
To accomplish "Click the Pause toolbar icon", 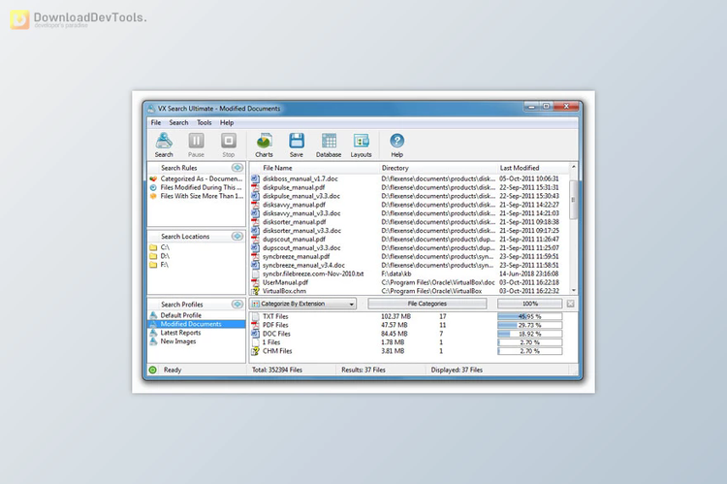I will [x=196, y=145].
